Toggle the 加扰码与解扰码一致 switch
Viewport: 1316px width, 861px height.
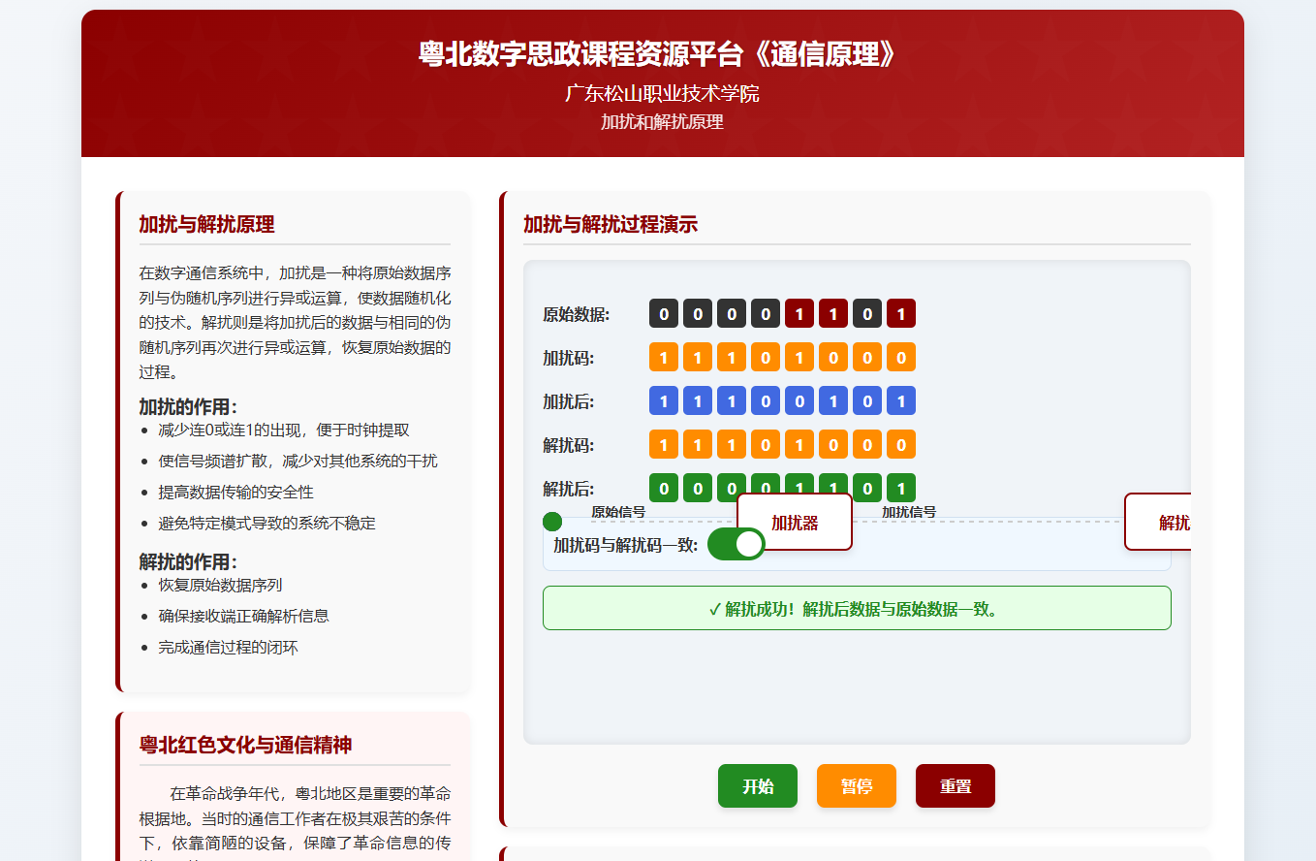pos(736,544)
